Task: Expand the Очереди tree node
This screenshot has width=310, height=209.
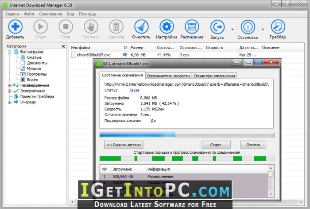Action: click(x=9, y=102)
